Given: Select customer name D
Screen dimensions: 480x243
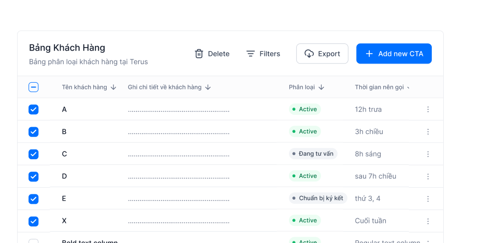Looking at the screenshot, I should [x=64, y=176].
